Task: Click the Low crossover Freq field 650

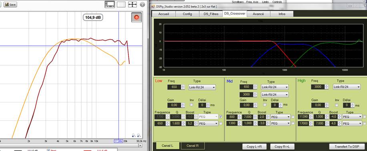Action: tap(174, 87)
